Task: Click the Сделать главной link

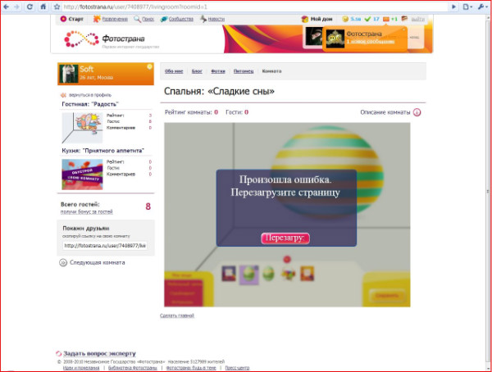Action: [178, 315]
